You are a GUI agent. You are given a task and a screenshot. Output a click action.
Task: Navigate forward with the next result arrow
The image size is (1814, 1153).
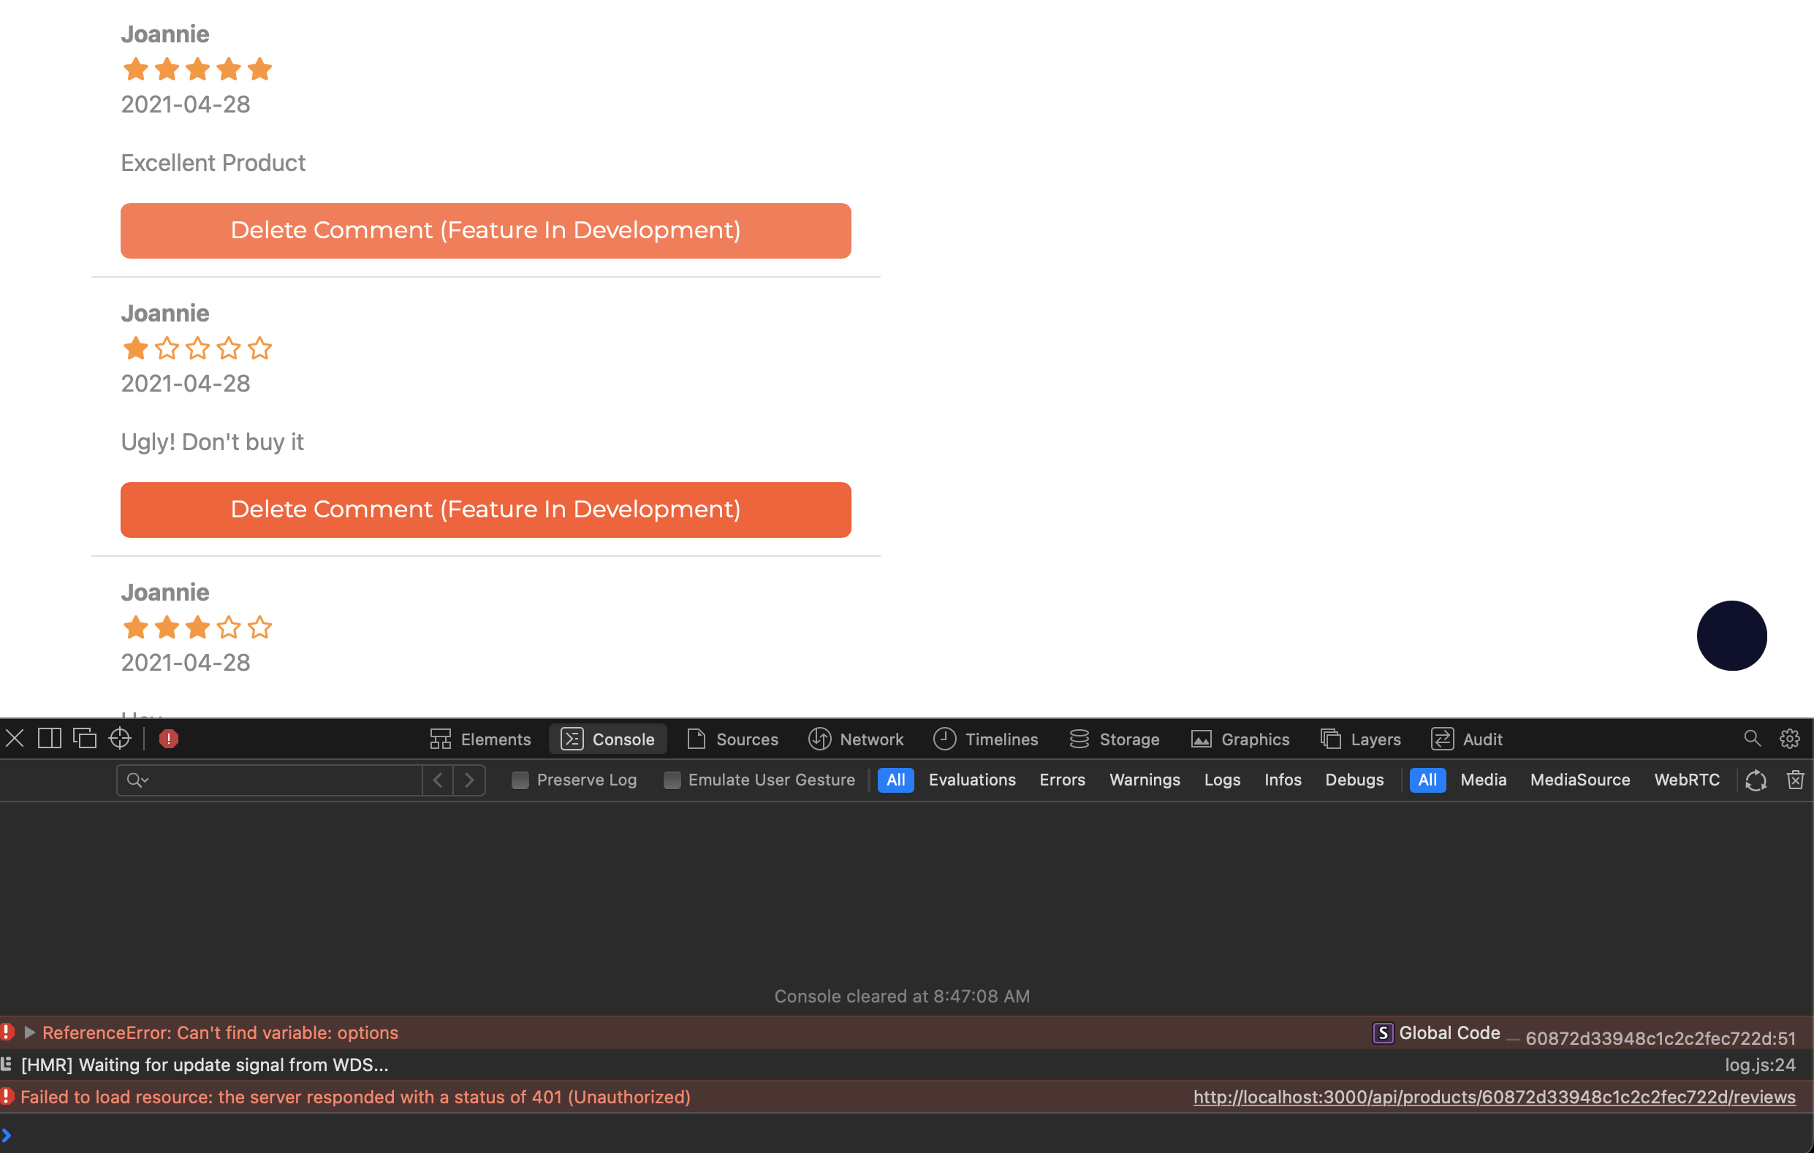point(468,780)
